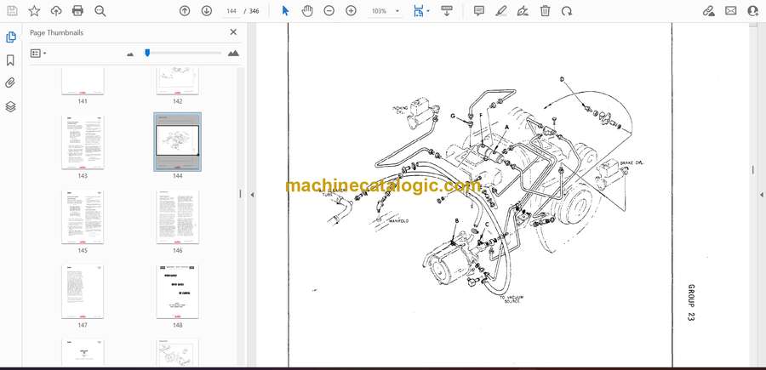Image resolution: width=766 pixels, height=370 pixels.
Task: Select the highlighter pen tool
Action: (500, 11)
